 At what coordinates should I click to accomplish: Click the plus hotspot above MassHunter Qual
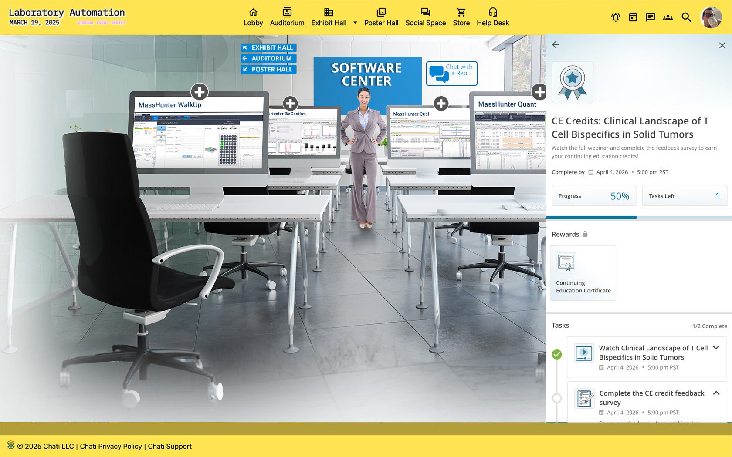tap(441, 104)
